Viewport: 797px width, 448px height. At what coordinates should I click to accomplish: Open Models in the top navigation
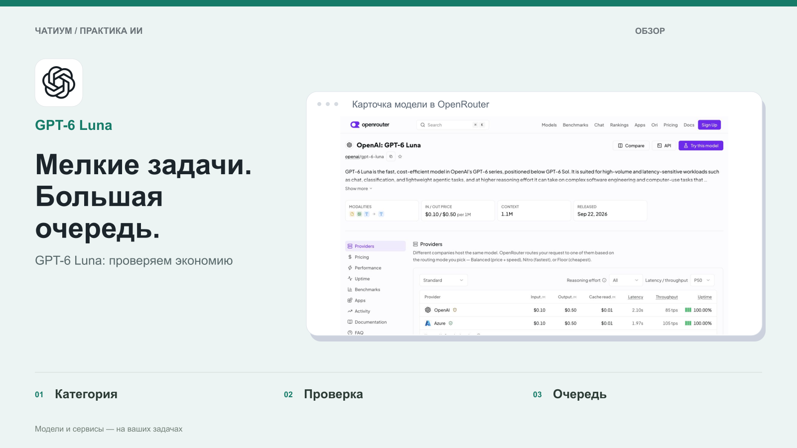point(549,125)
